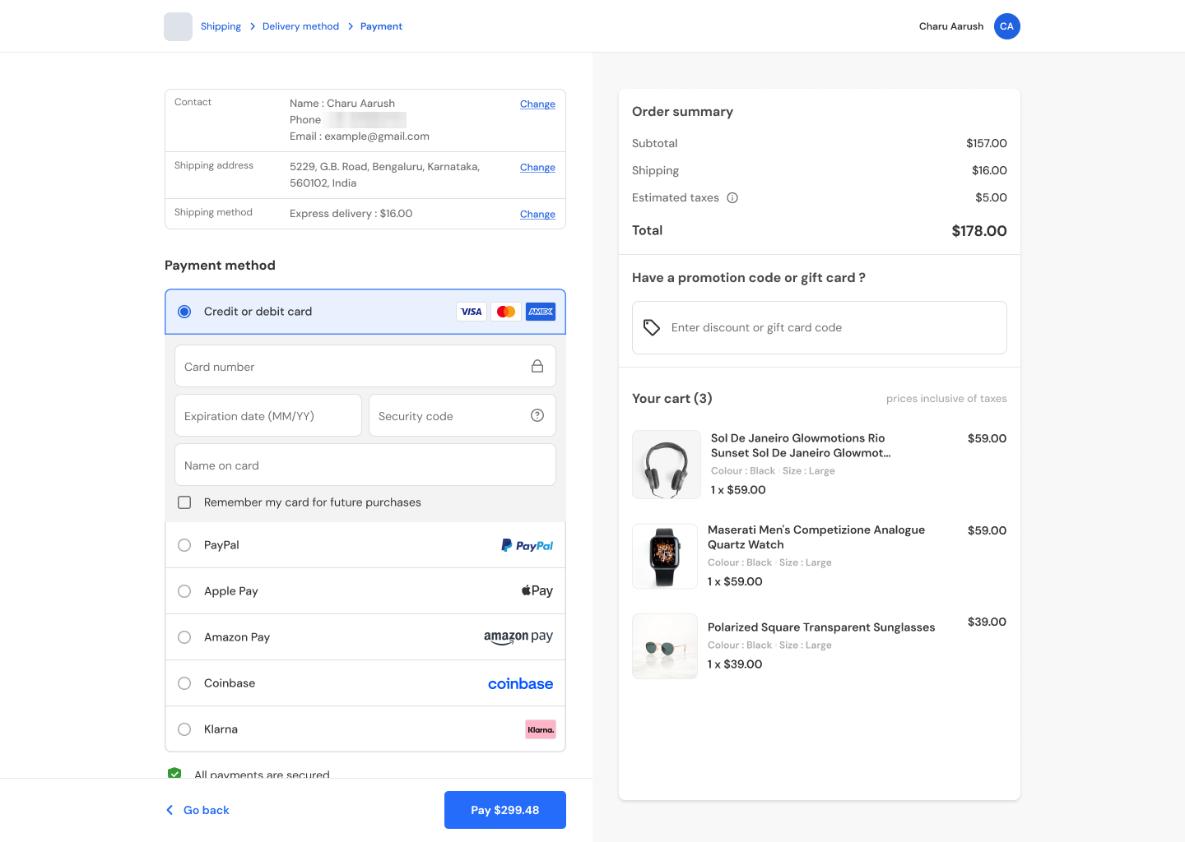
Task: Click the '1 x $39.00' quantity line
Action: [735, 664]
